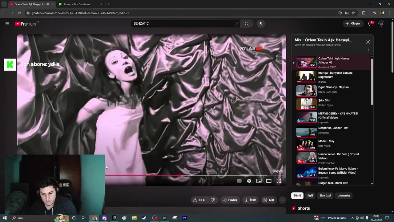The width and height of the screenshot is (394, 222).
Task: Reload the current page
Action: 19,13
